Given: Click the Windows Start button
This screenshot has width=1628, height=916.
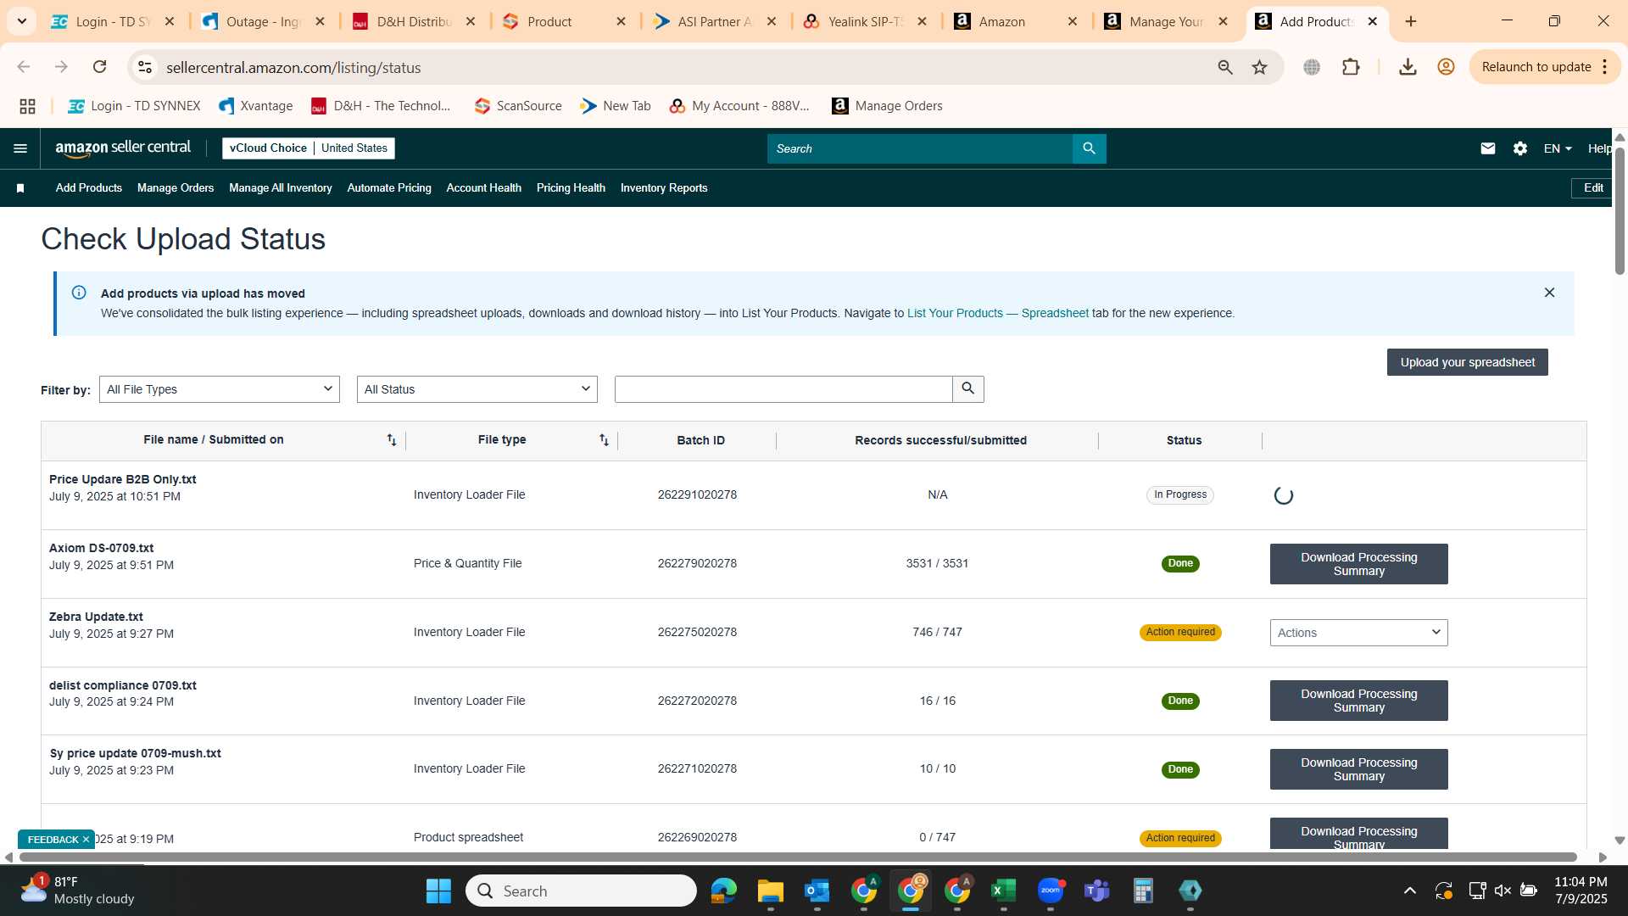Looking at the screenshot, I should point(438,891).
